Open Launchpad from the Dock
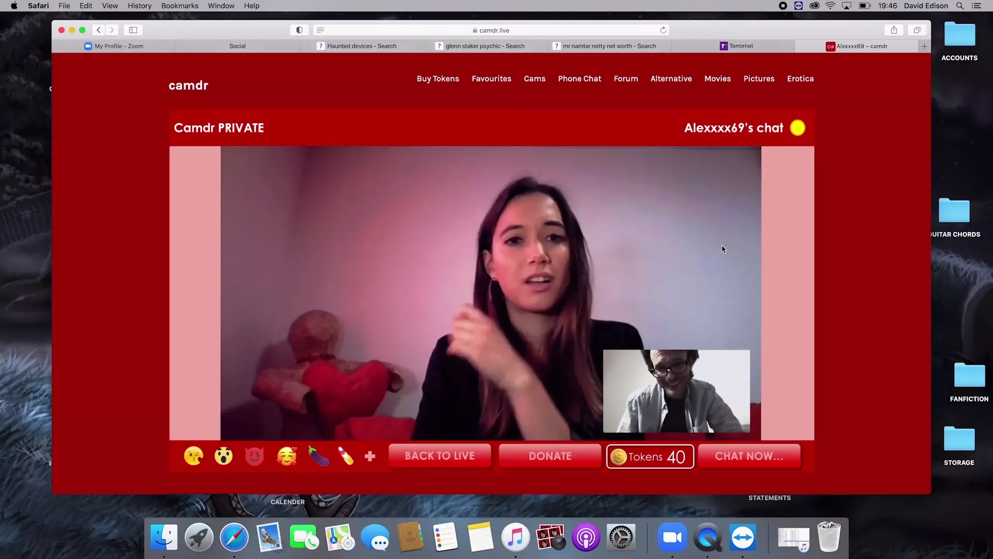The image size is (993, 559). point(199,537)
